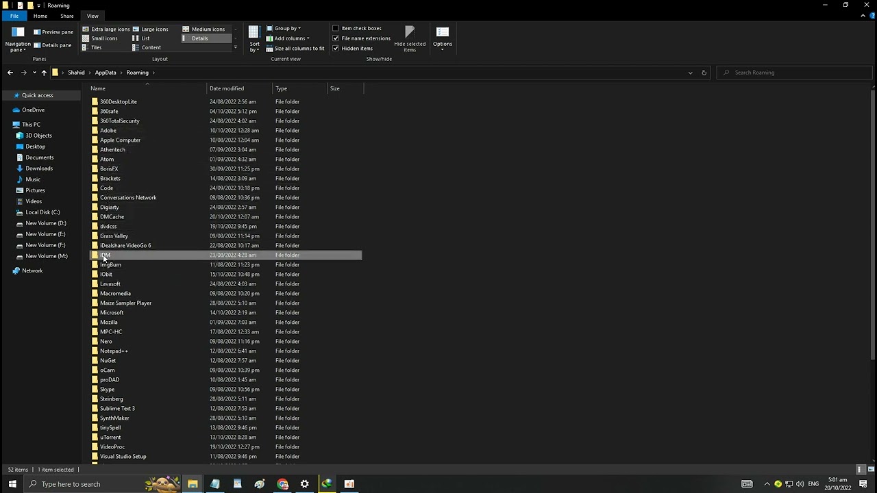
Task: Switch to details view in status bar
Action: 861,470
